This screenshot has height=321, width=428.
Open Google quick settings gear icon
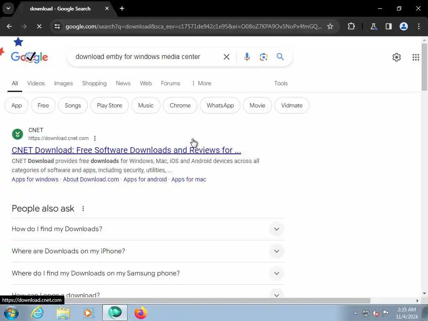[x=396, y=57]
